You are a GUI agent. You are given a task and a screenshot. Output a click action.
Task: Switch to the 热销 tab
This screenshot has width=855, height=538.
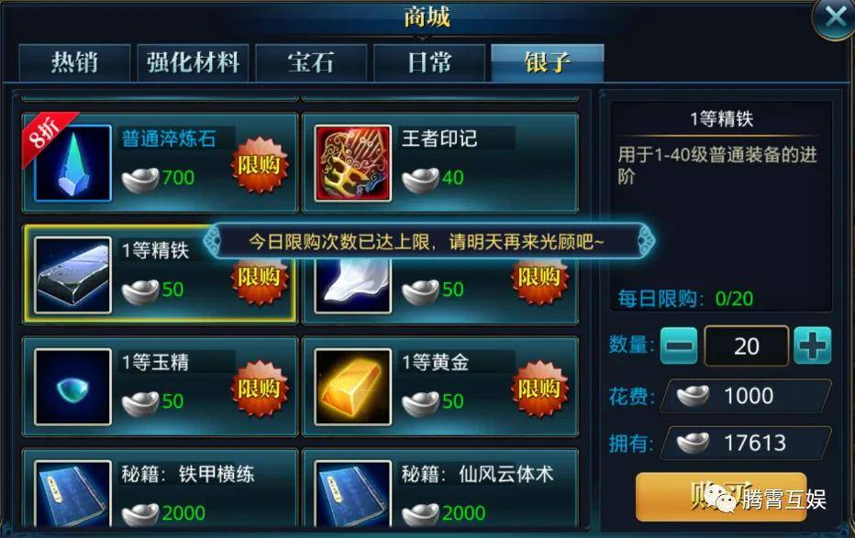[x=74, y=62]
